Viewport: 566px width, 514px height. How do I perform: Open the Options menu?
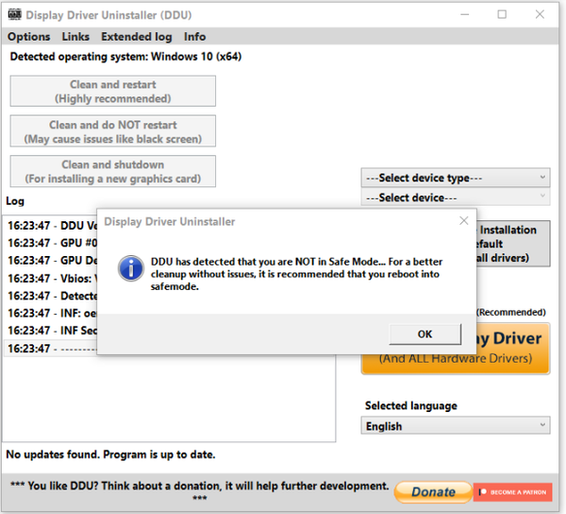[x=29, y=37]
